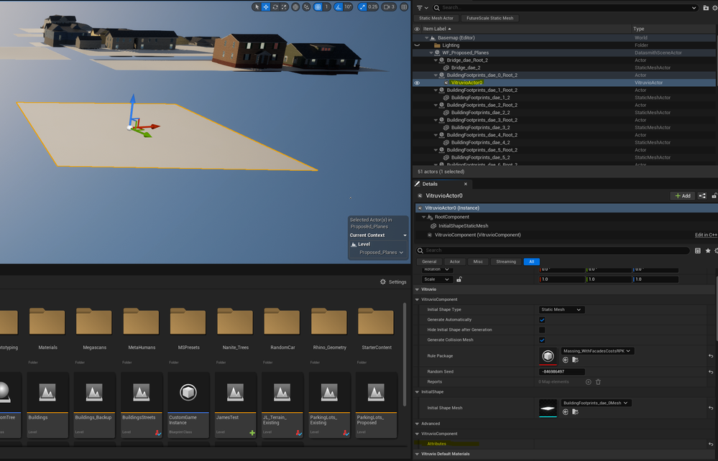The image size is (718, 461).
Task: Disable Generate Collision Mesh checkbox
Action: [542, 340]
